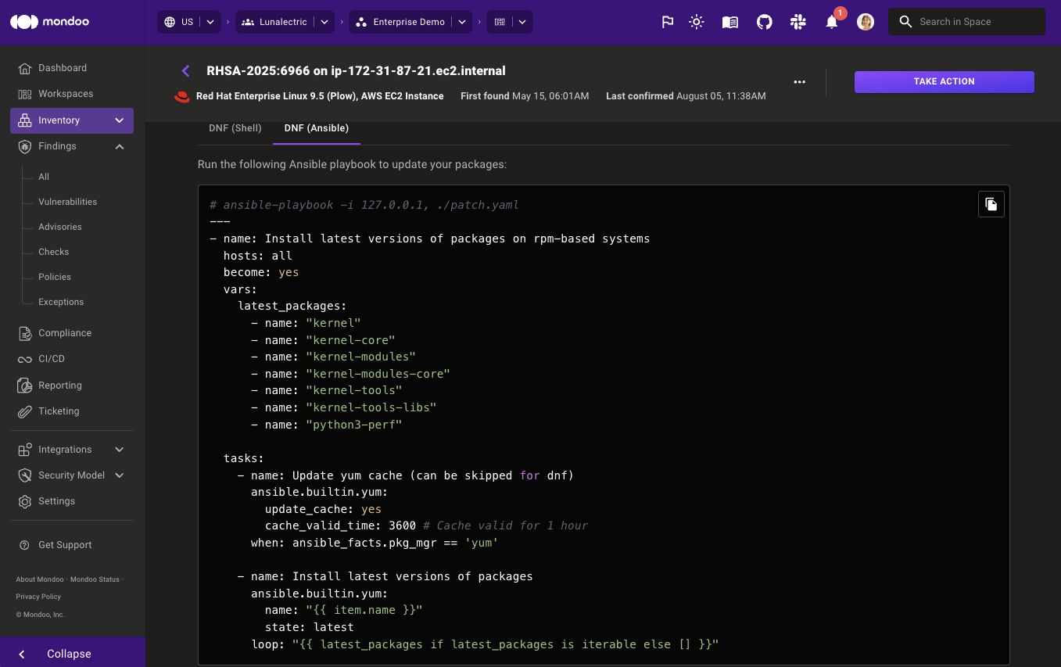Toggle light mode sun icon

click(697, 22)
